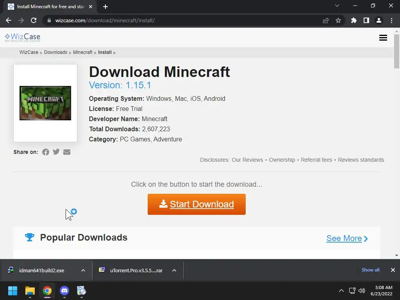Image resolution: width=400 pixels, height=300 pixels.
Task: Go to WizCase breadcrumb link
Action: point(29,52)
